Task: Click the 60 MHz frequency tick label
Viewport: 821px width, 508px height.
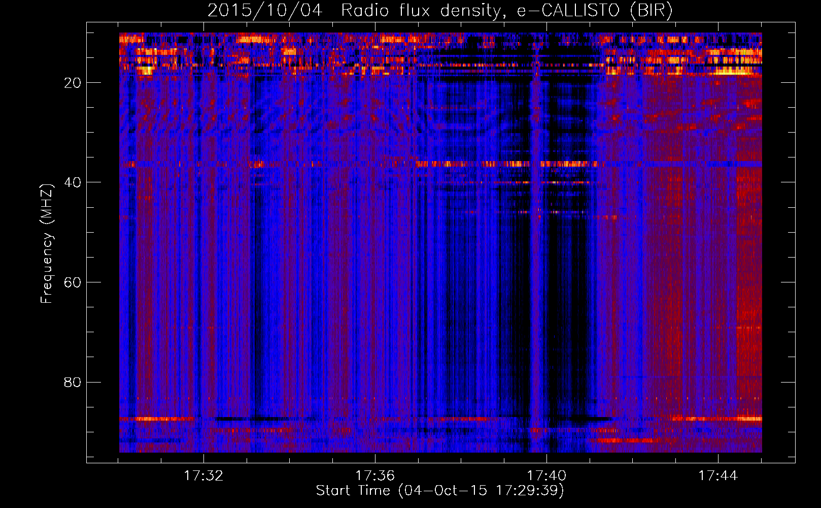Action: pos(73,282)
